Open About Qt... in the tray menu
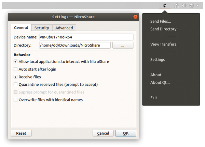The height and width of the screenshot is (147, 205). click(x=160, y=83)
